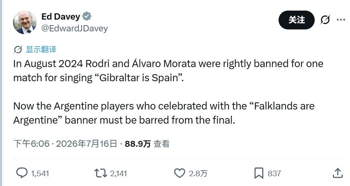350x186 pixels.
Task: Click the 837 bookmarks count
Action: click(274, 173)
